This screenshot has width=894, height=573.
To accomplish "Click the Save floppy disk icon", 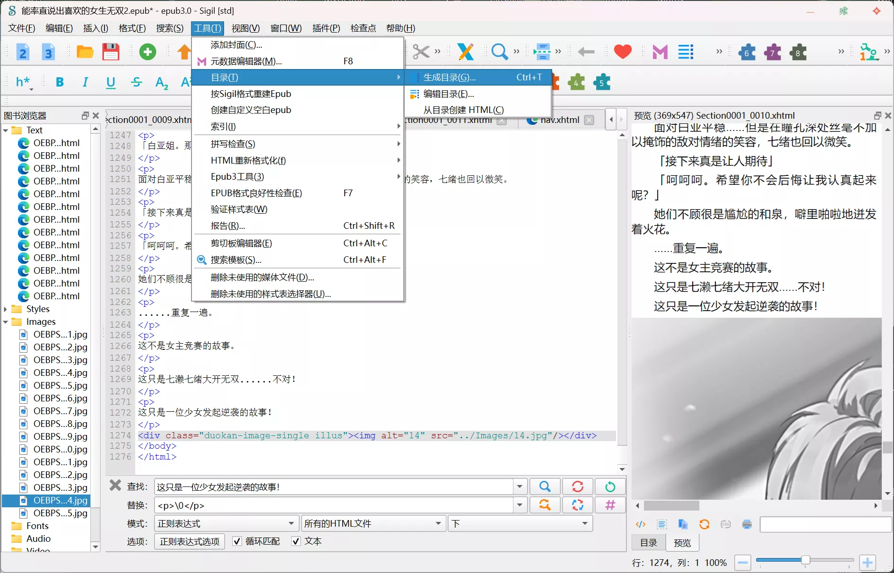I will point(111,52).
